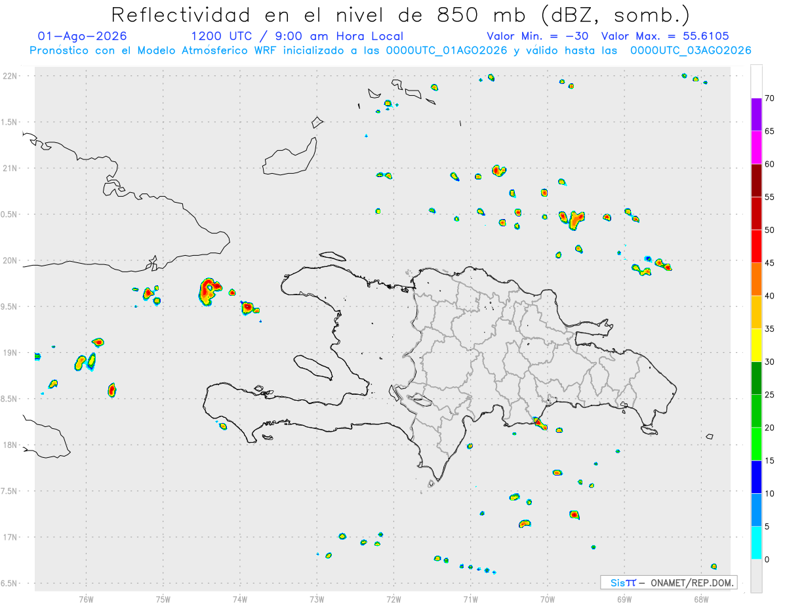Screen dimensions: 787x608
Task: Click the longitude label '68W'
Action: point(701,599)
